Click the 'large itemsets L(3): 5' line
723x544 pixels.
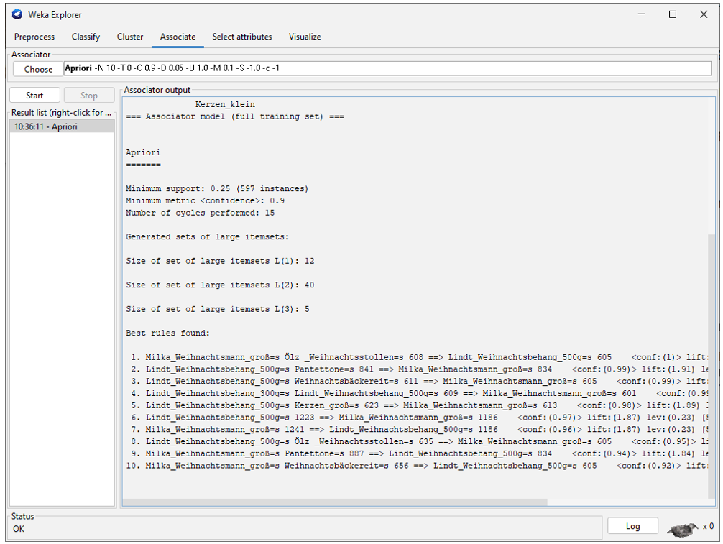coord(218,309)
